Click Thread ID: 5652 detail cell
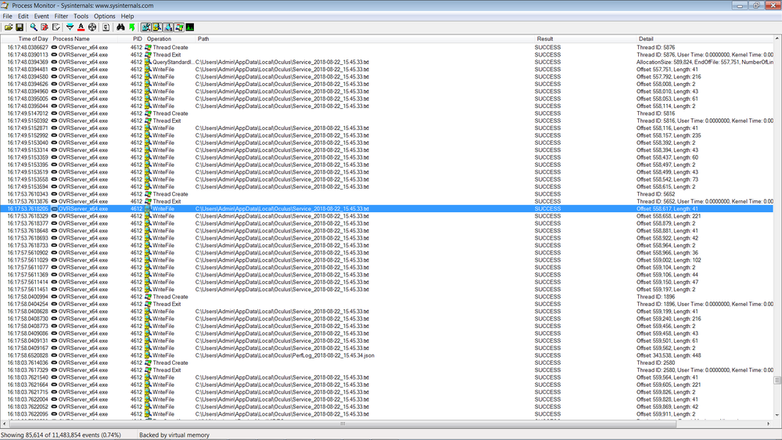Image resolution: width=782 pixels, height=440 pixels. click(x=655, y=194)
